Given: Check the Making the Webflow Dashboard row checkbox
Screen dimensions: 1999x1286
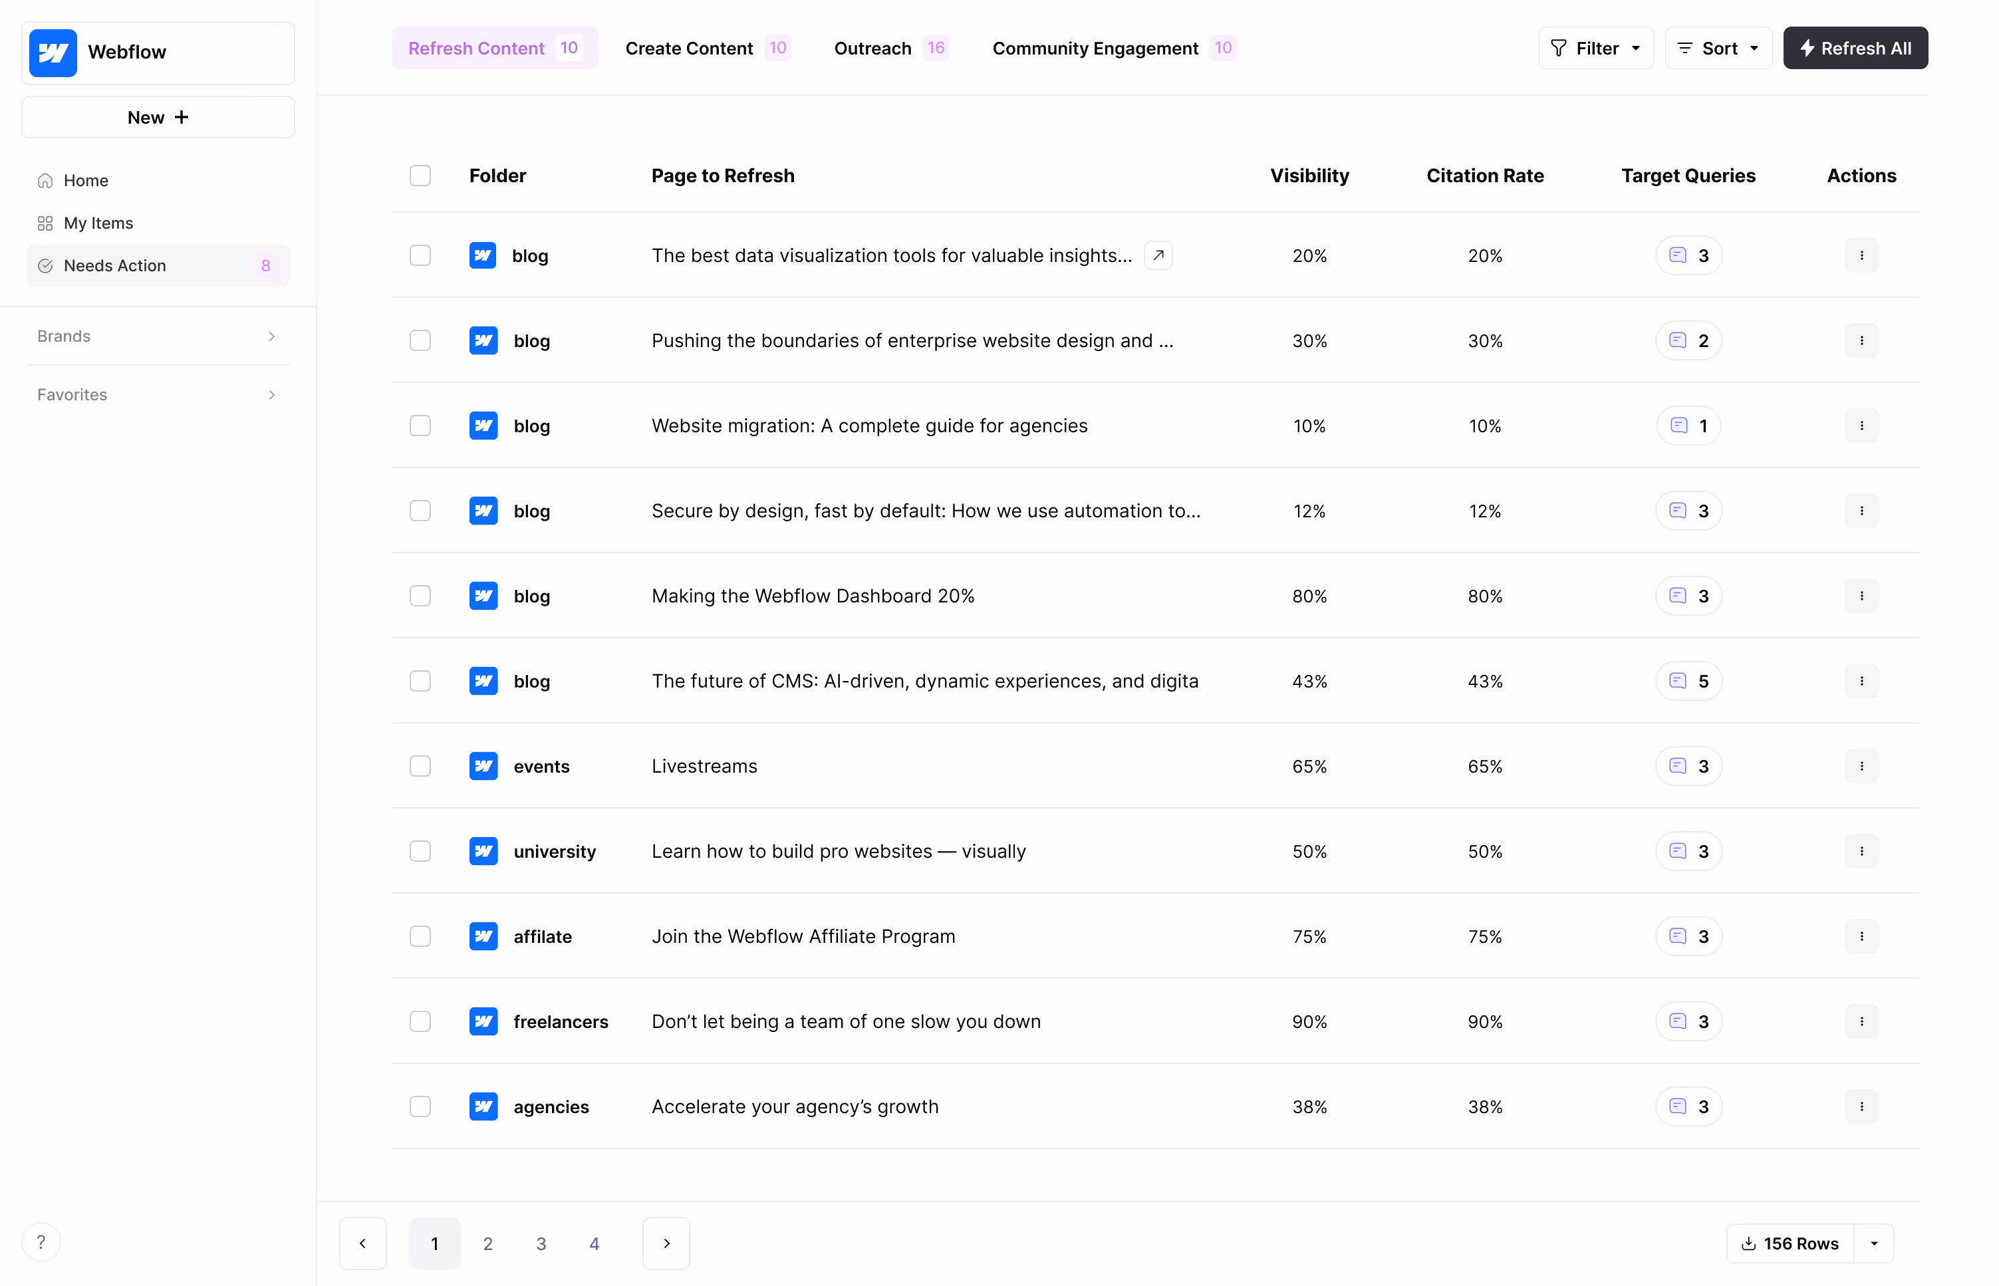Looking at the screenshot, I should (420, 596).
